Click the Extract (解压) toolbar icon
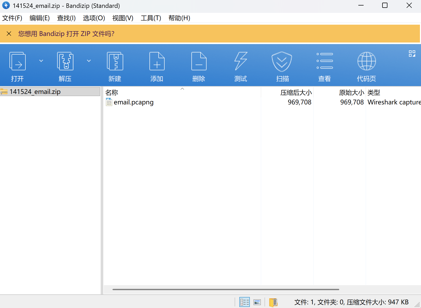 tap(65, 61)
